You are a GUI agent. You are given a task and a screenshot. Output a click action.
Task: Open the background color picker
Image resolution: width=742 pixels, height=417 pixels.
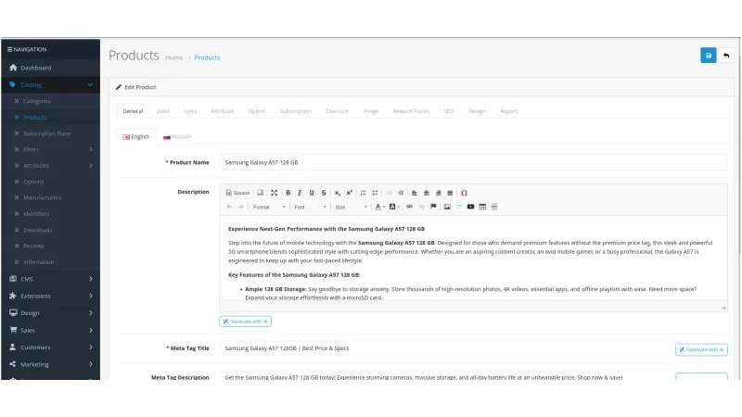click(393, 207)
